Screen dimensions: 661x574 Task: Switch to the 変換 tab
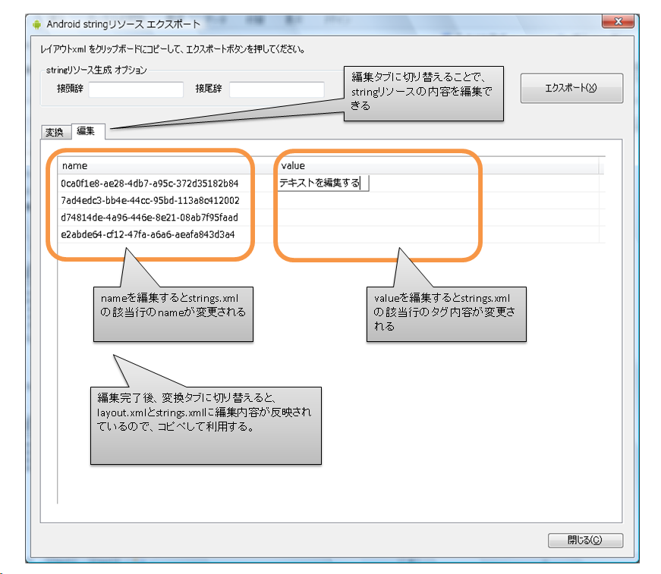pyautogui.click(x=55, y=132)
